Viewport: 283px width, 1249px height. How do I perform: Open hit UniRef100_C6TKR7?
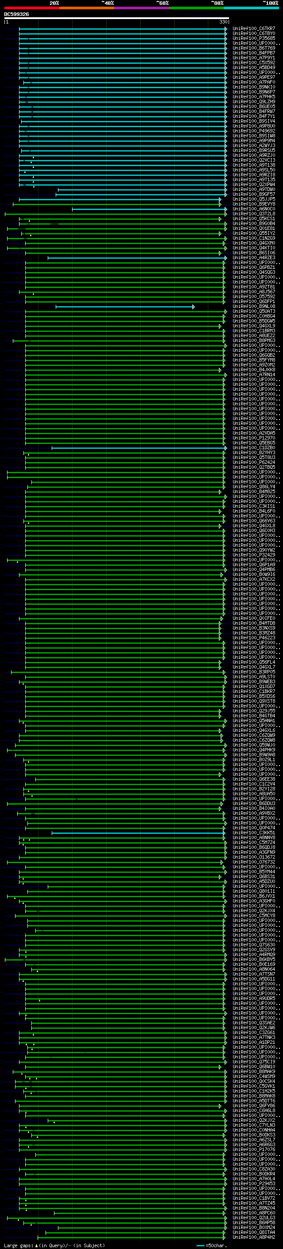tap(254, 29)
